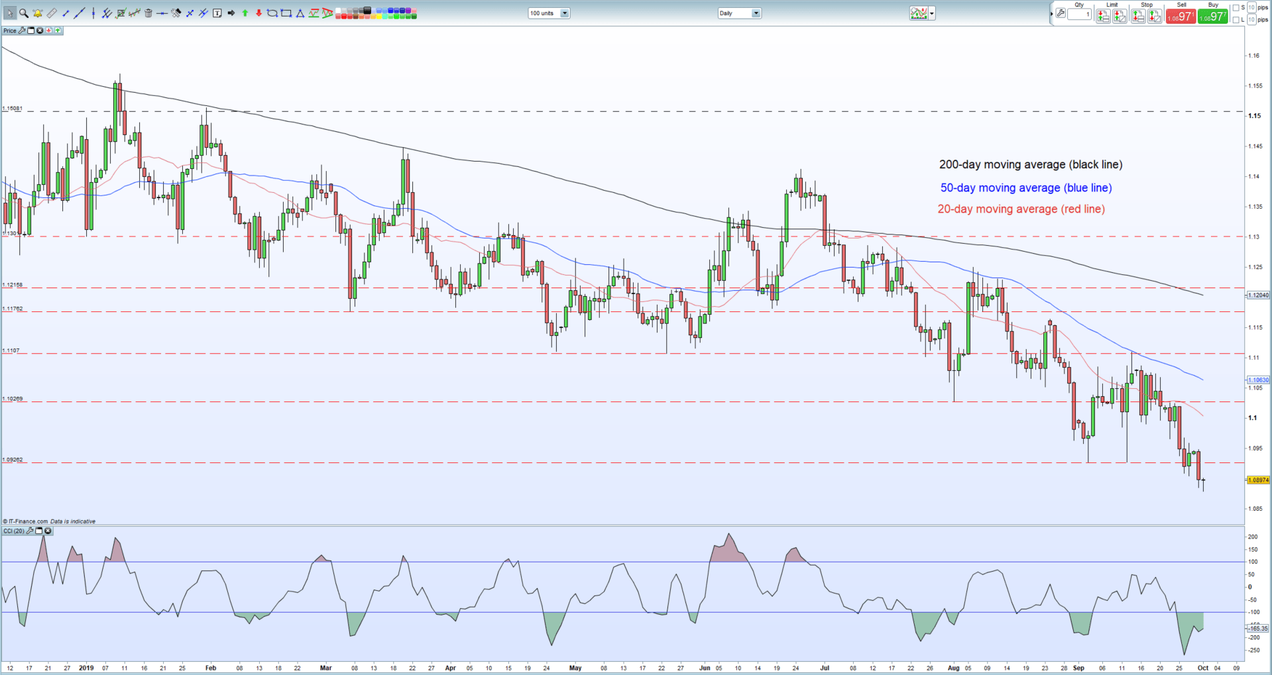Select the vertical line tool
Viewport: 1272px width, 675px height.
coord(93,13)
